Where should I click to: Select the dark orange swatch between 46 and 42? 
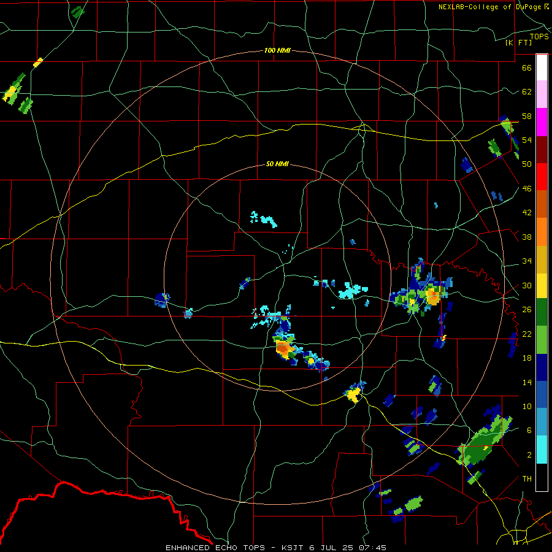coord(542,204)
